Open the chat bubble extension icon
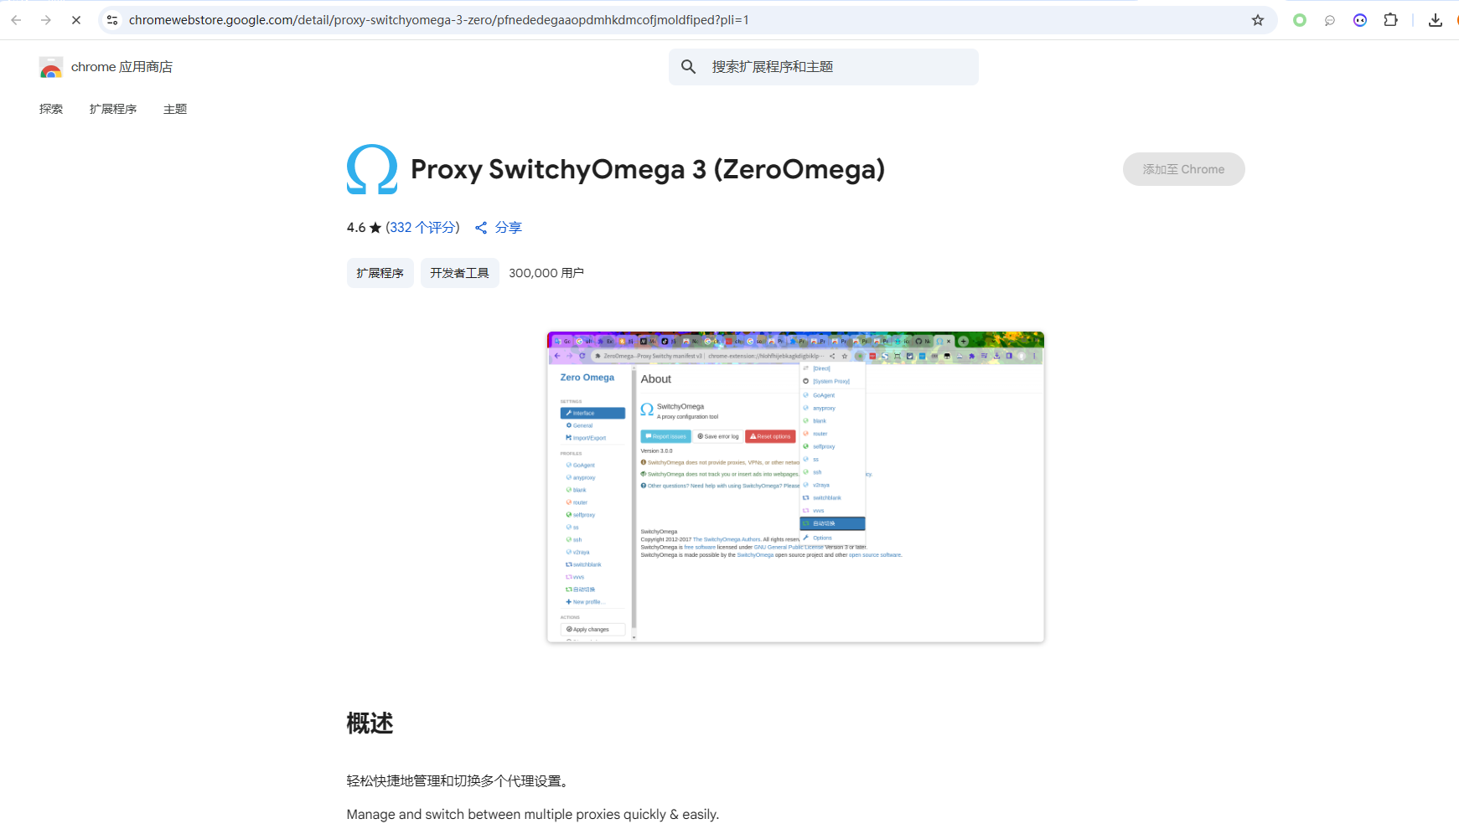The width and height of the screenshot is (1459, 829). 1330,20
